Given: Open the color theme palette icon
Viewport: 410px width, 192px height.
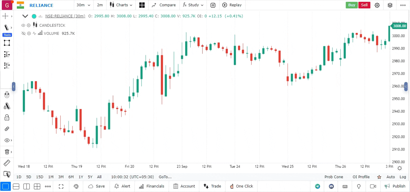Looking at the screenshot, I should pos(76,186).
